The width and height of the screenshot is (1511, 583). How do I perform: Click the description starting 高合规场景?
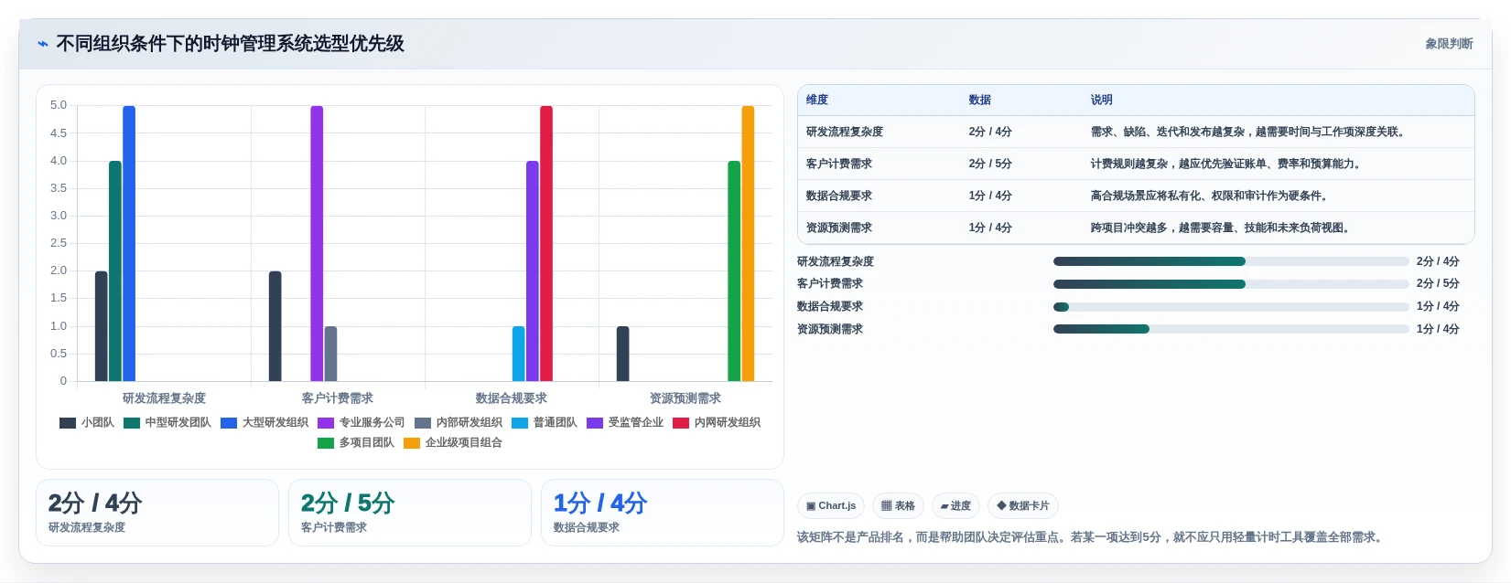1209,196
